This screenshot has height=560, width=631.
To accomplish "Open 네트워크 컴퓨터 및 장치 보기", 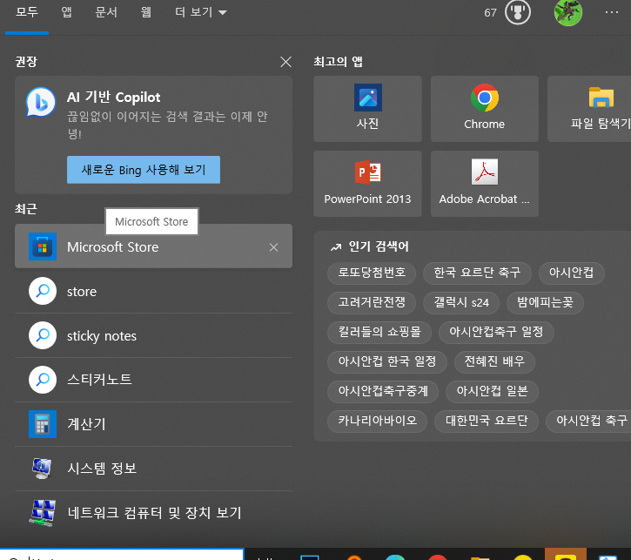I will (153, 512).
